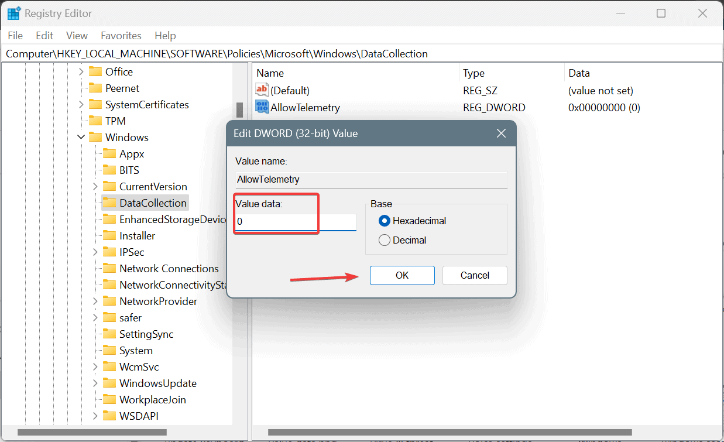Collapse the Windows key
This screenshot has width=724, height=442.
[81, 137]
